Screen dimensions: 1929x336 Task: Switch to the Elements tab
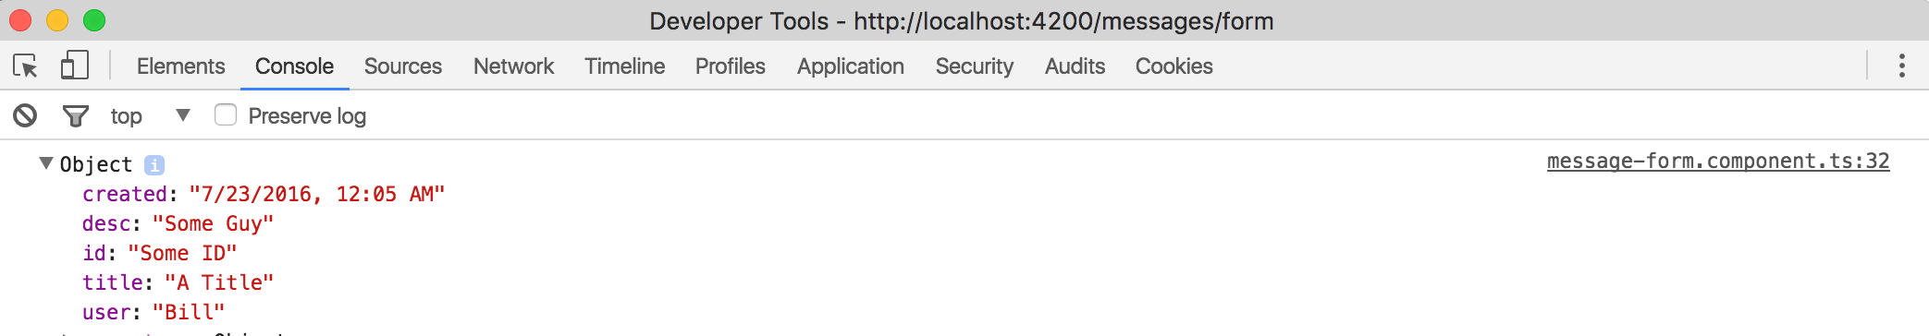coord(180,66)
